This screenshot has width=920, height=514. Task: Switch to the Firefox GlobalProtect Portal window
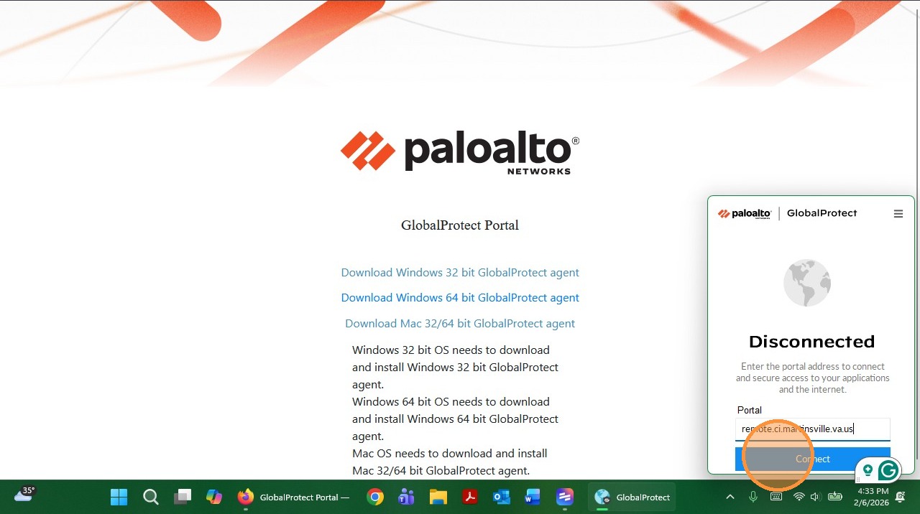294,497
